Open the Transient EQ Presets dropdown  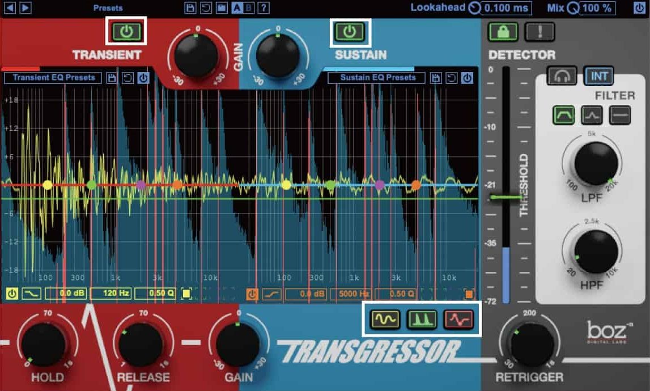tap(53, 78)
